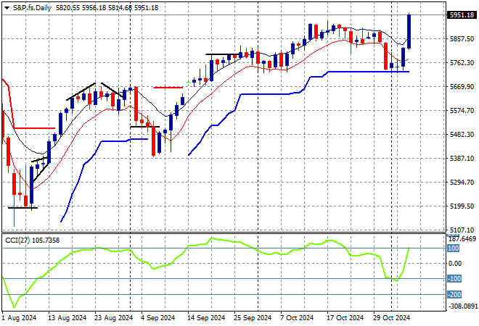The image size is (479, 326).
Task: Click the 14 Sep 2024 date label
Action: [x=206, y=318]
